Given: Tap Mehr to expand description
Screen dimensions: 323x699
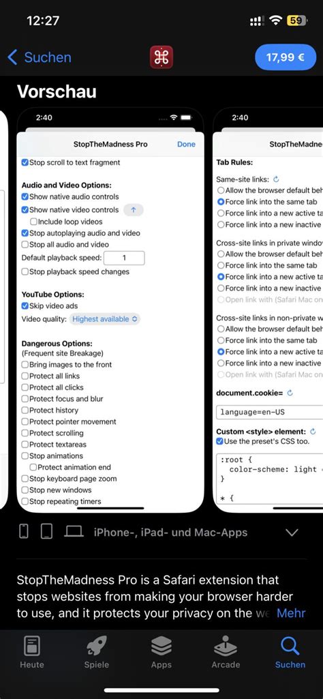Looking at the screenshot, I should point(291,612).
